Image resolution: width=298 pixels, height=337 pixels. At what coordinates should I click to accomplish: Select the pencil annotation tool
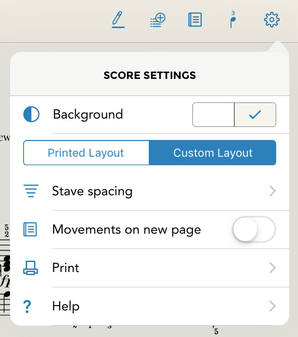pos(118,20)
